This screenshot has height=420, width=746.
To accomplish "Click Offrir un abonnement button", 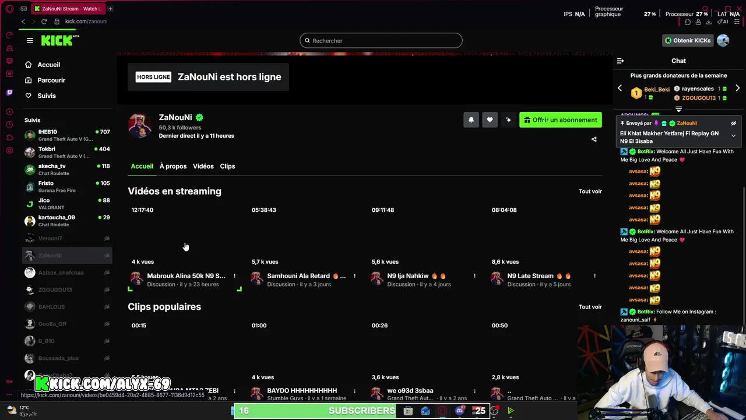I will tap(561, 120).
